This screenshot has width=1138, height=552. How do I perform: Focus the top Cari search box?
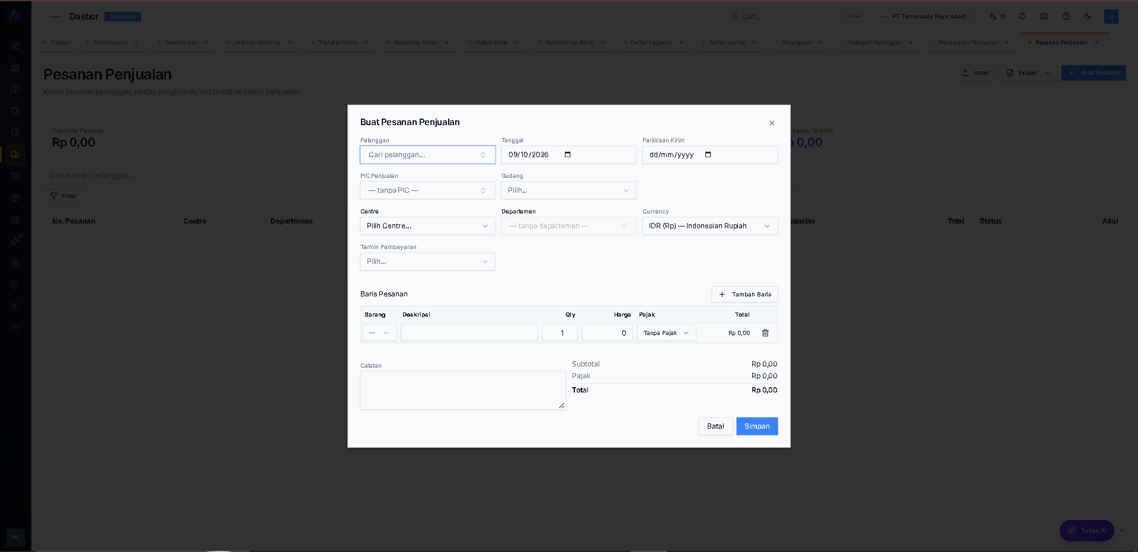(796, 17)
